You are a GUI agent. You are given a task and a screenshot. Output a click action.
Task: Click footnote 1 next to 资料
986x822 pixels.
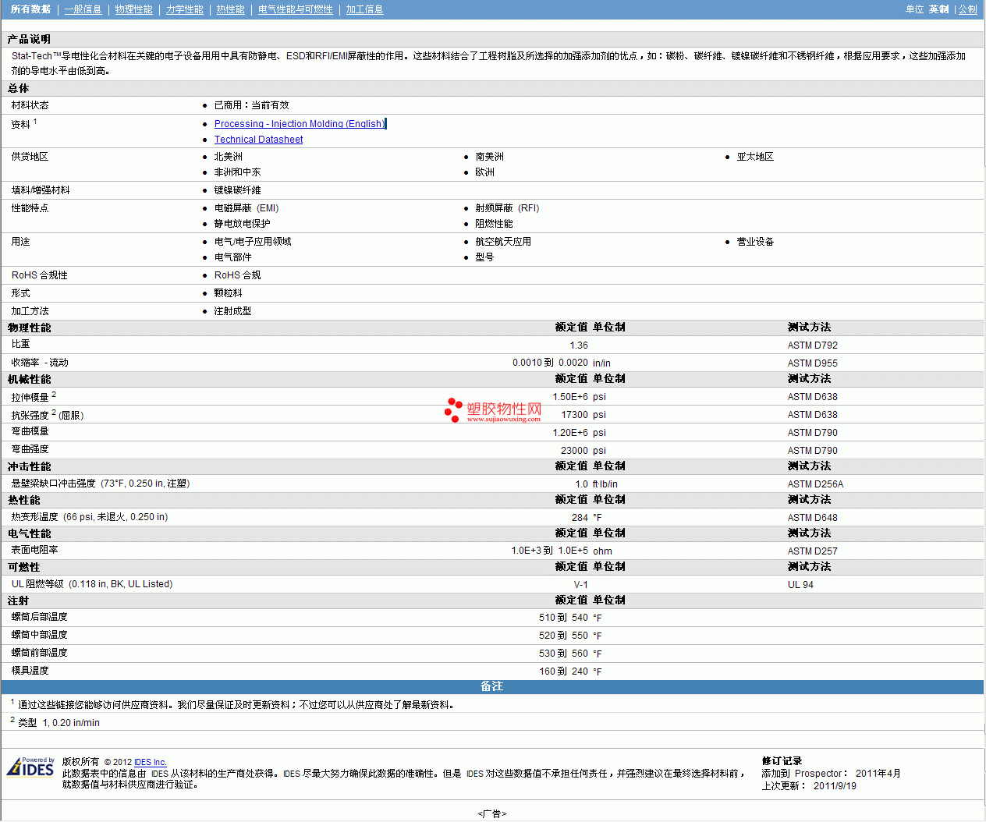(35, 122)
